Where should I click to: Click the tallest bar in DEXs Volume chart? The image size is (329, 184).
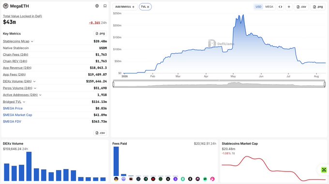29,167
